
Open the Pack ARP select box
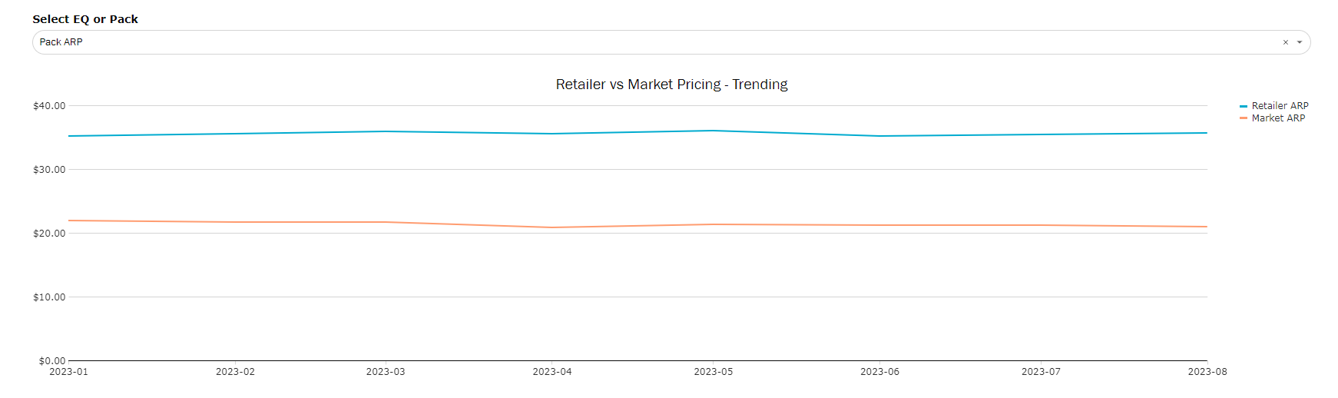pos(614,42)
